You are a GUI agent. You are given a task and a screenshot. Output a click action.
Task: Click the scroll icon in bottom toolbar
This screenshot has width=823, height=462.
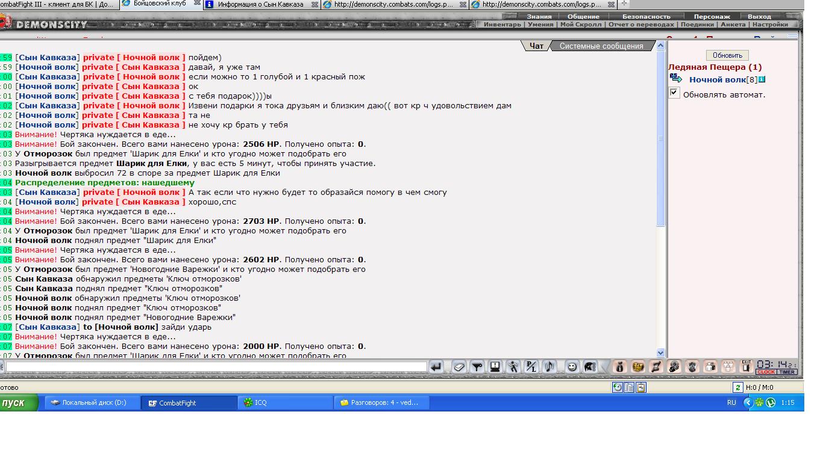coord(656,366)
